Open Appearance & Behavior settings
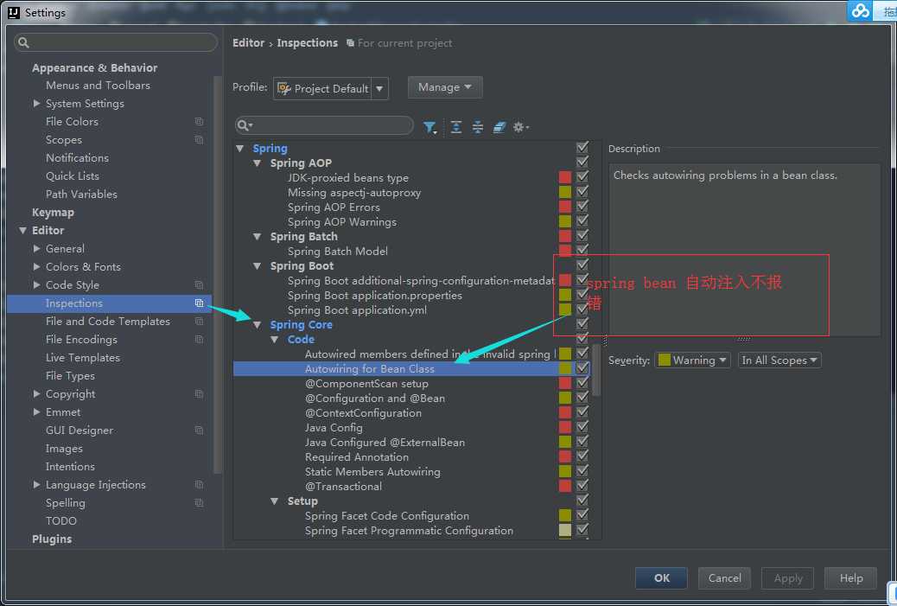The height and width of the screenshot is (606, 897). tap(94, 67)
